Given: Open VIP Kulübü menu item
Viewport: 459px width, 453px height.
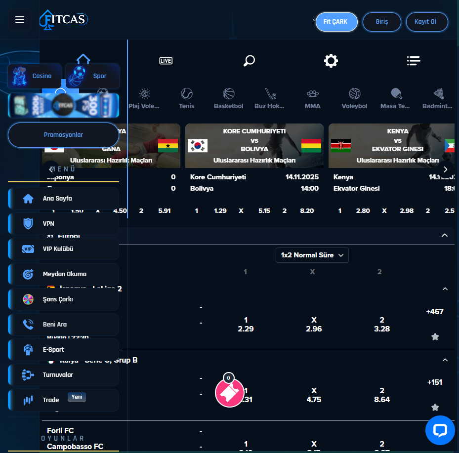Looking at the screenshot, I should [63, 249].
